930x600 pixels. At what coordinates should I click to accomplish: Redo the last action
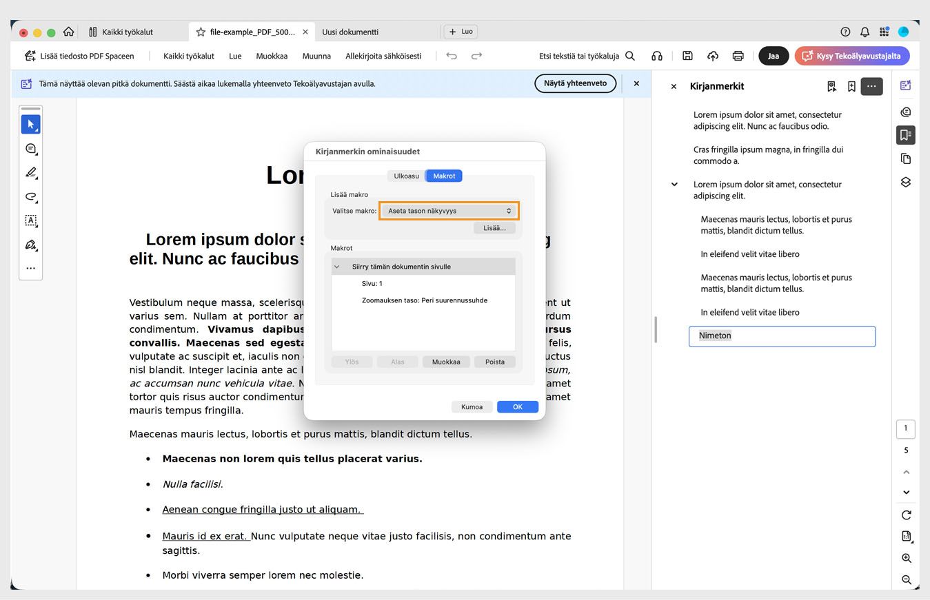[x=476, y=56]
